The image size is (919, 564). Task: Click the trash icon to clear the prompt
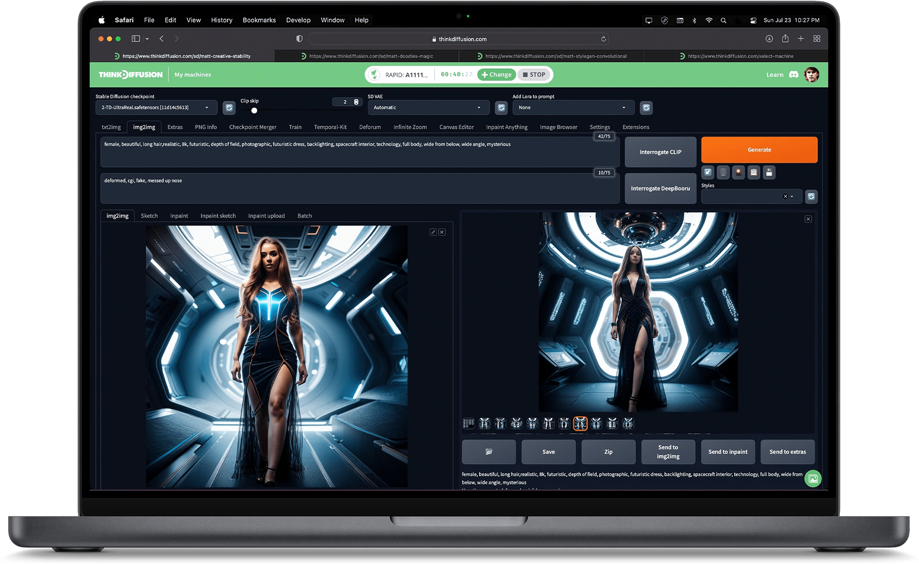723,172
